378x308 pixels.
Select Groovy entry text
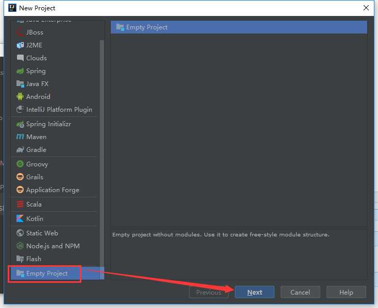(37, 164)
